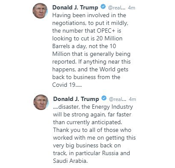This screenshot has width=175, height=168.
Task: Click '....disaster, the Energy Industry' line in second tweet
Action: 93,107
